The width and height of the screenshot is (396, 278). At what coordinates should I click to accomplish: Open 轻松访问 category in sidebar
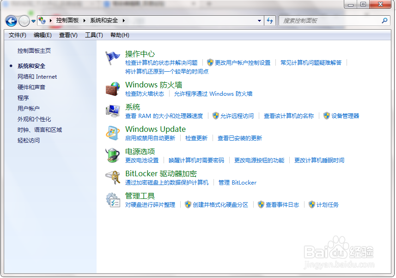point(29,140)
